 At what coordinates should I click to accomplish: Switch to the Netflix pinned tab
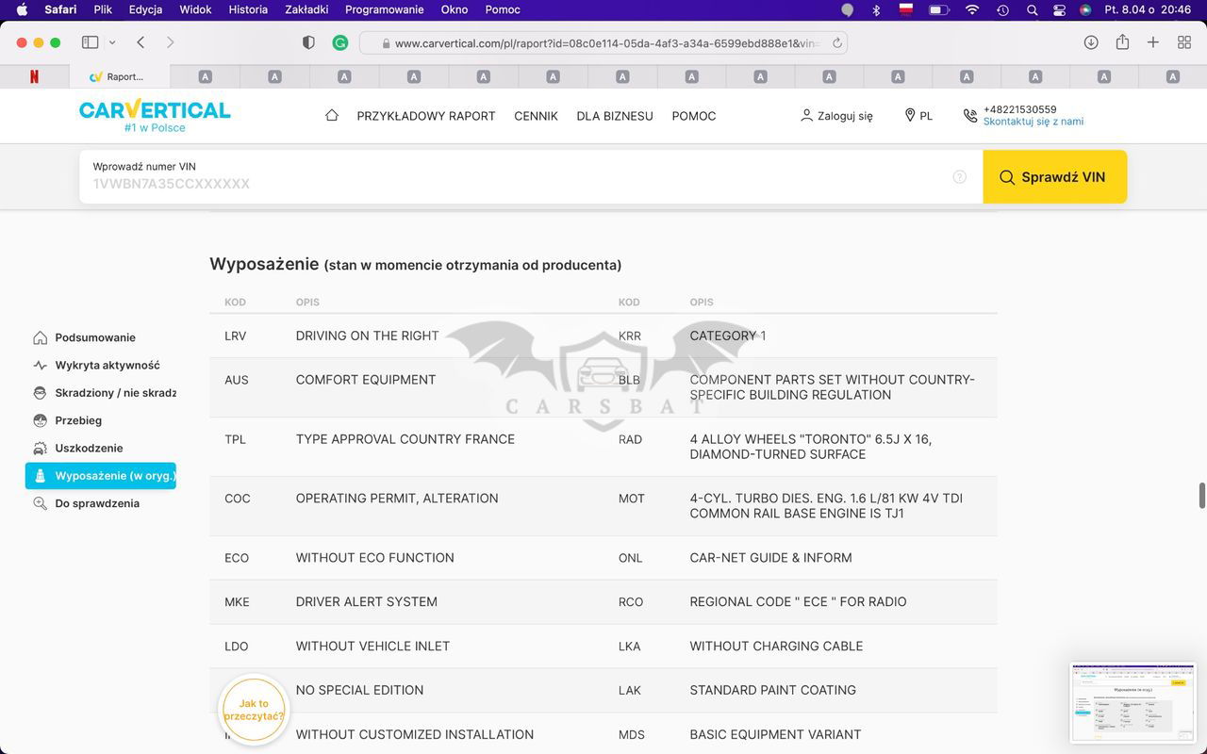pos(34,76)
